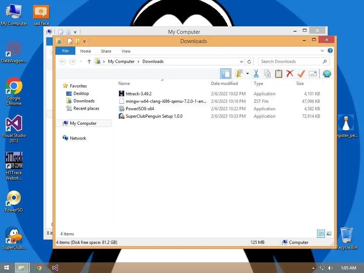
Task: Select the mingw-w64-clang-i686-qemu file
Action: (166, 101)
